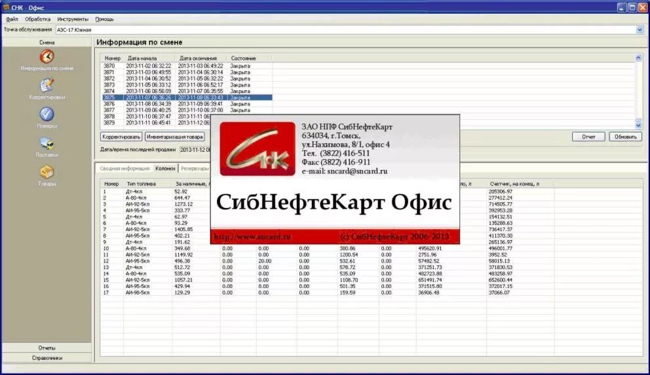
Task: Select shift row 3877
Action: coord(187,110)
